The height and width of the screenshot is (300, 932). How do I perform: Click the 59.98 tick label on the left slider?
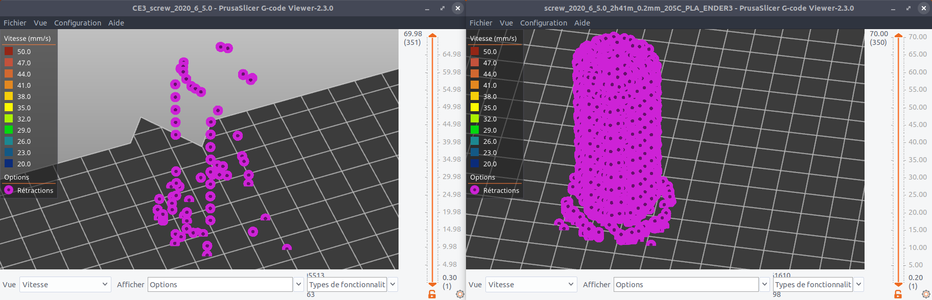pos(452,72)
